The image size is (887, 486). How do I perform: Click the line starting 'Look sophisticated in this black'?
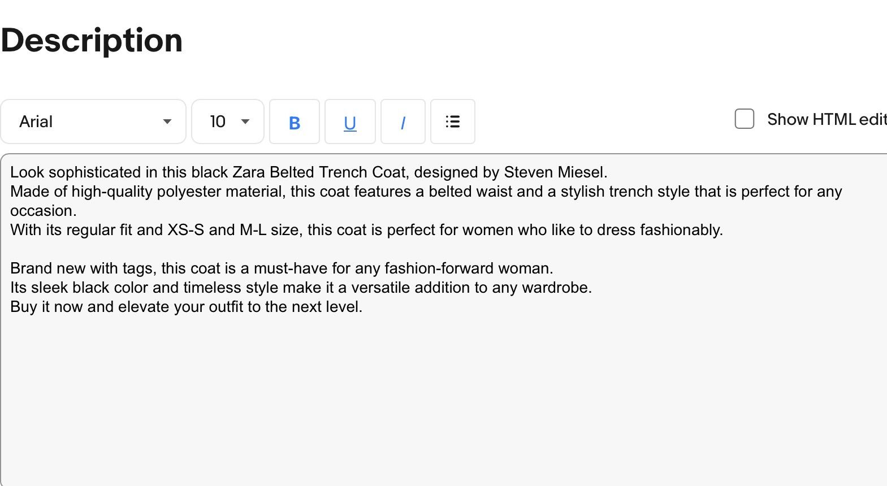[309, 172]
